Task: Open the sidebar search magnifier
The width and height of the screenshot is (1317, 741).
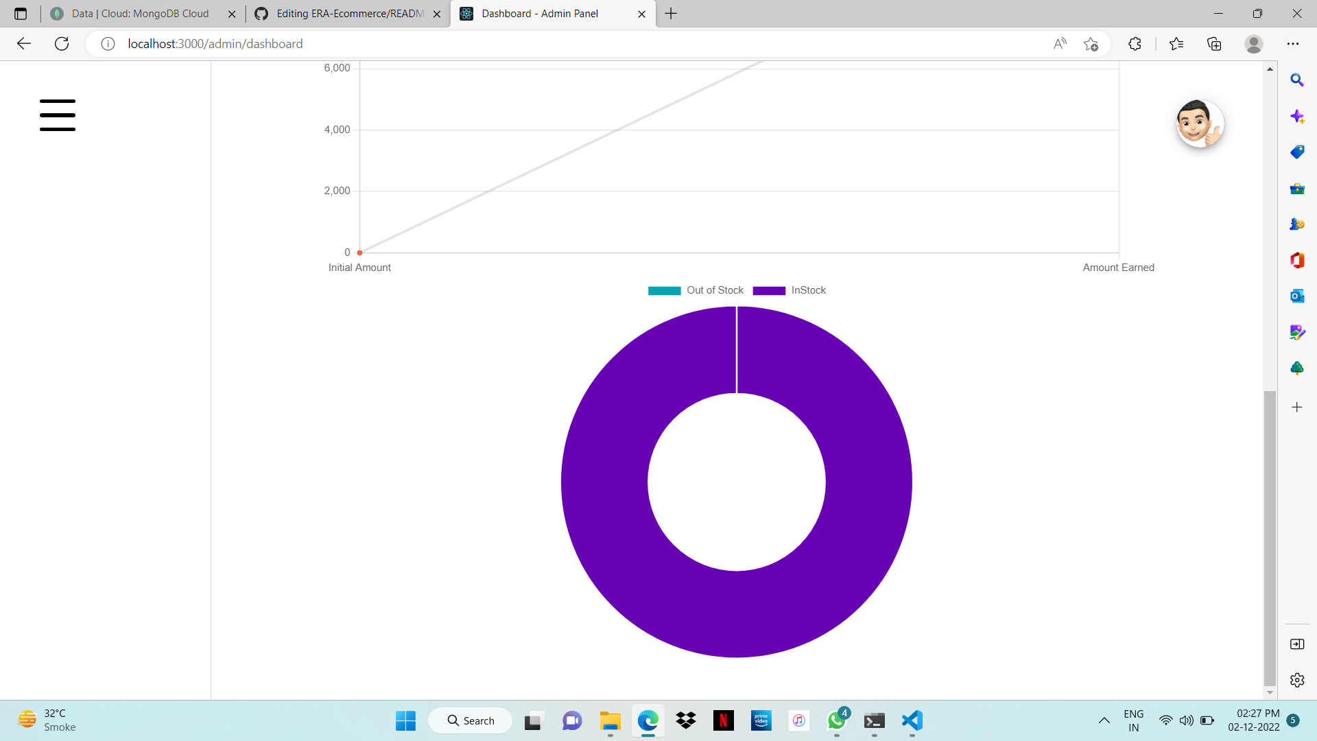Action: (x=1297, y=80)
